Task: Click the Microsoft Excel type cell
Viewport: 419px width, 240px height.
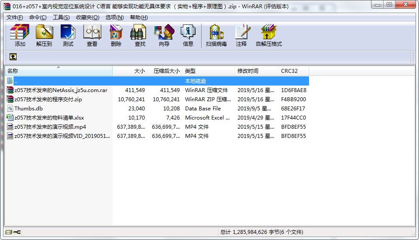Action: pos(207,117)
